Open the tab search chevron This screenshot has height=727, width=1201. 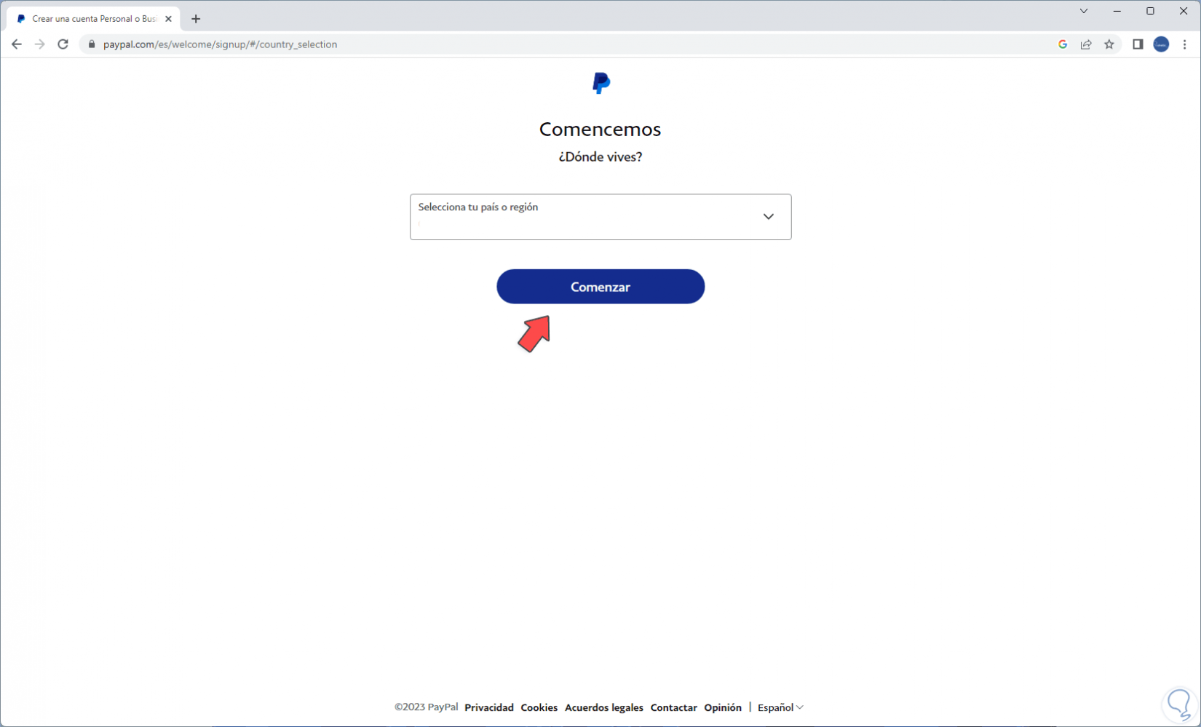coord(1084,11)
